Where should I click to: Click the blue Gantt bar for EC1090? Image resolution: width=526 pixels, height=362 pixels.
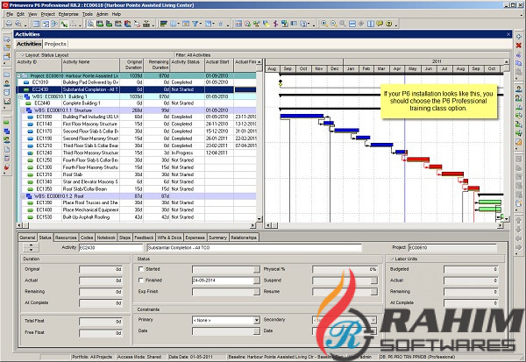pyautogui.click(x=302, y=116)
